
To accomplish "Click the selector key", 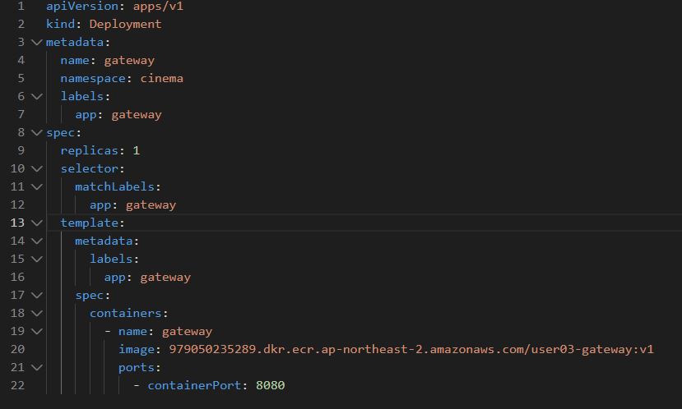I will pyautogui.click(x=89, y=168).
